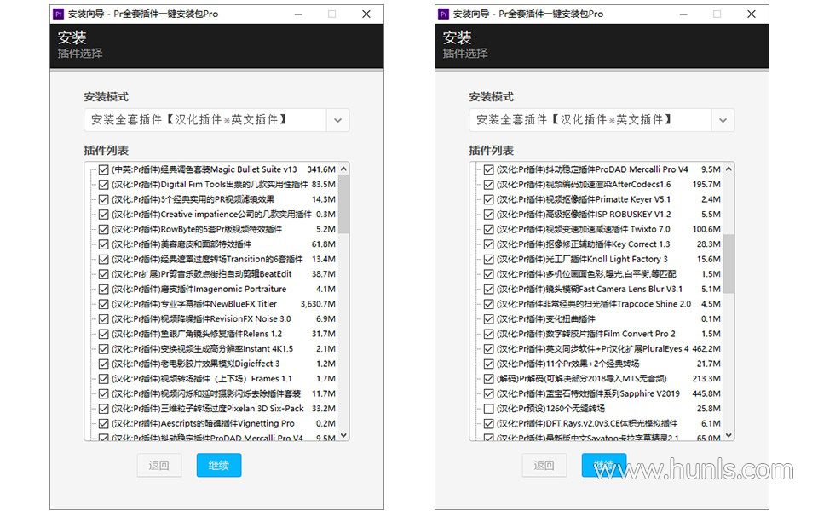Uncheck Frames 1.1 transition plugin
The width and height of the screenshot is (818, 516).
coord(103,379)
